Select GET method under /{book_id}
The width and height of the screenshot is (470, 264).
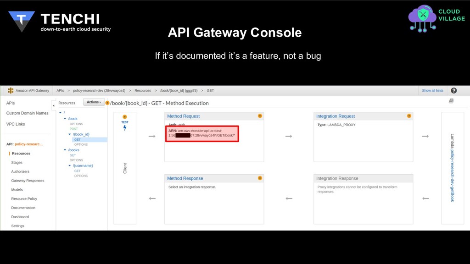pos(77,139)
